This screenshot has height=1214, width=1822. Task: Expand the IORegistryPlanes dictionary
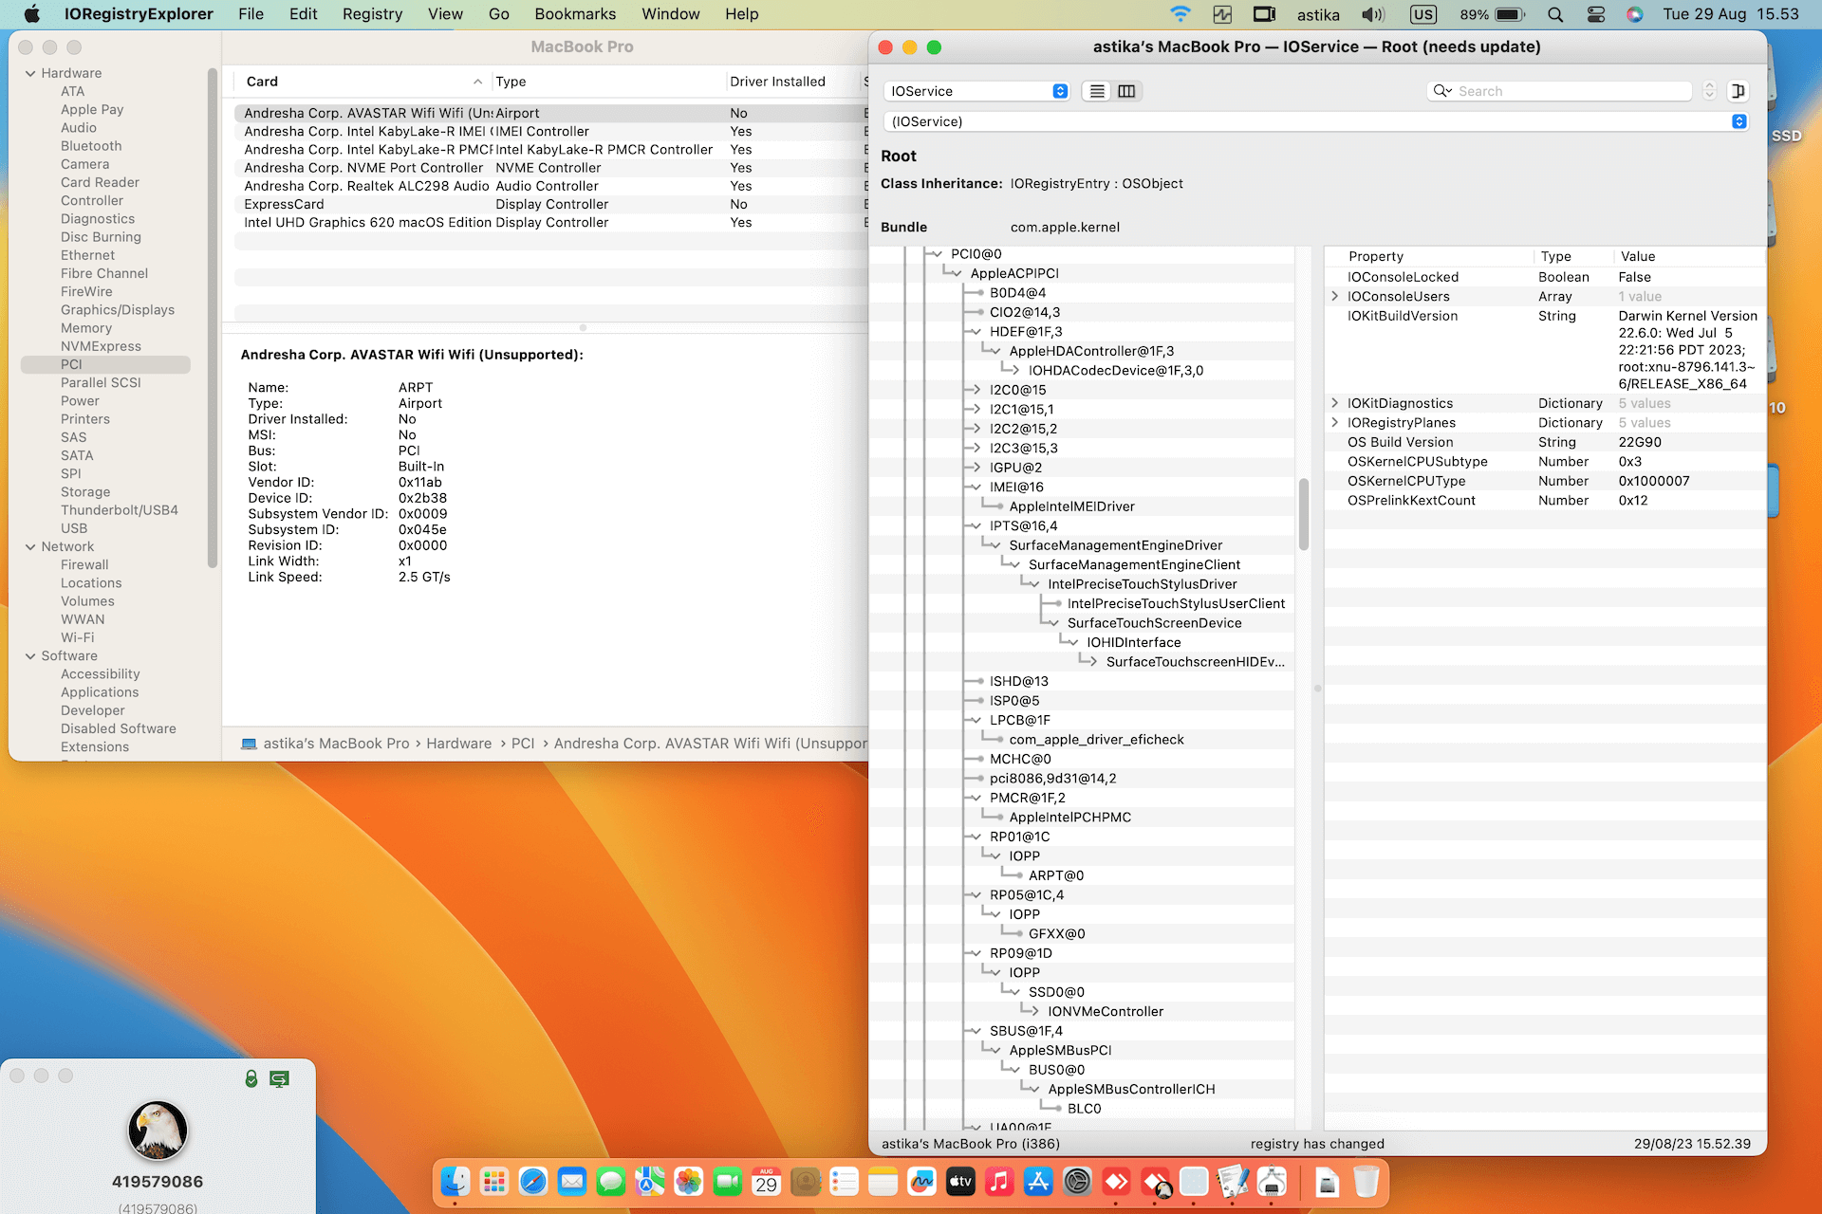point(1335,423)
